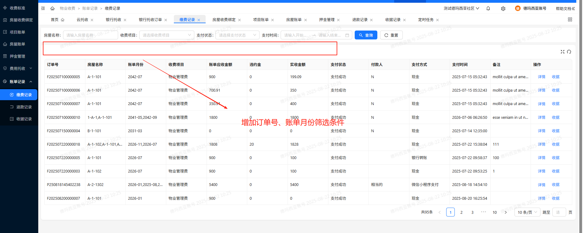
Task: Open the tab grid menu icon
Action: pyautogui.click(x=570, y=20)
